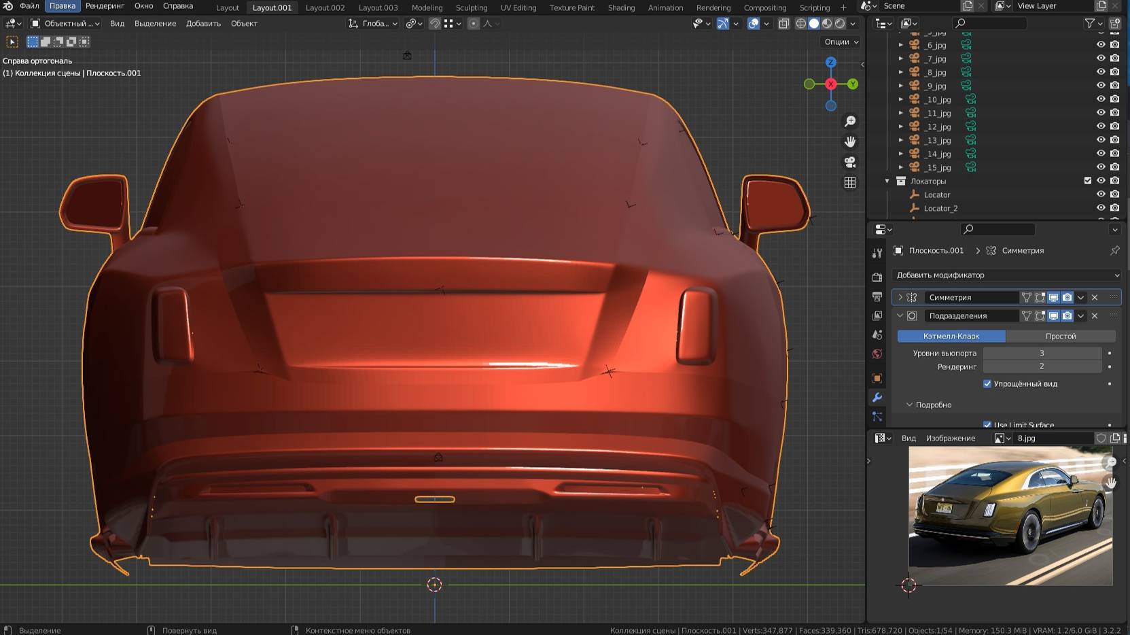Screen dimensions: 1130x635
Task: Collapse the Подразделения modifier panel
Action: tap(900, 315)
